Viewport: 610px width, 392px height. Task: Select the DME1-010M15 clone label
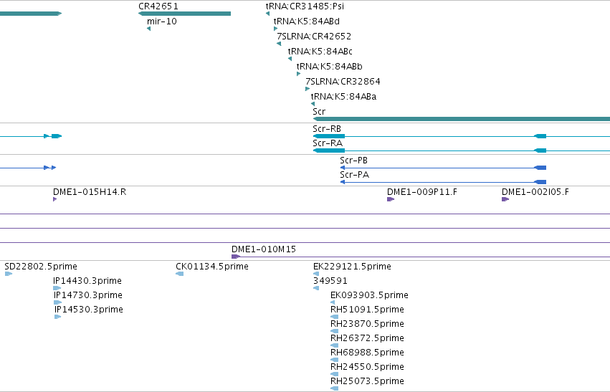click(263, 249)
